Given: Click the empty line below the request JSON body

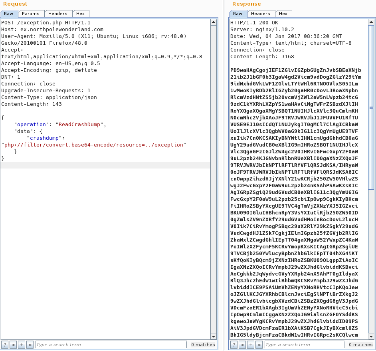Looking at the screenshot, I should 105,165.
